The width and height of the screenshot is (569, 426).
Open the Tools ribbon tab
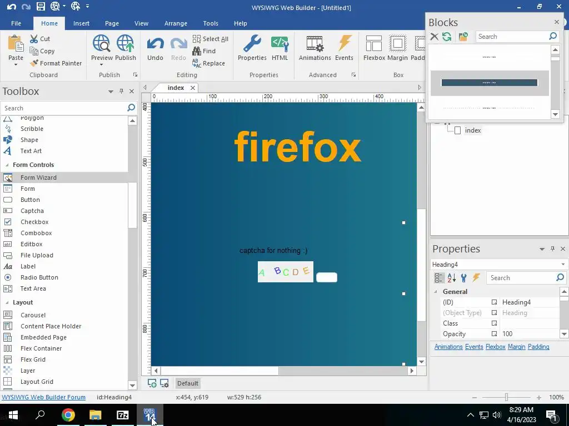pos(211,23)
